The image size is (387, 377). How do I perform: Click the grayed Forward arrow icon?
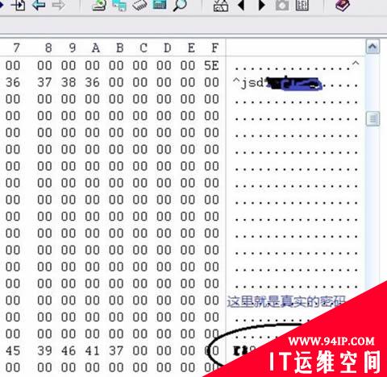coord(58,5)
